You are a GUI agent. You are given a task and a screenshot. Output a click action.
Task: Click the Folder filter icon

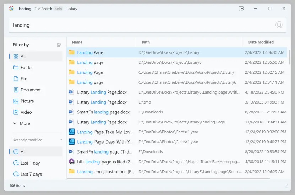[16, 67]
